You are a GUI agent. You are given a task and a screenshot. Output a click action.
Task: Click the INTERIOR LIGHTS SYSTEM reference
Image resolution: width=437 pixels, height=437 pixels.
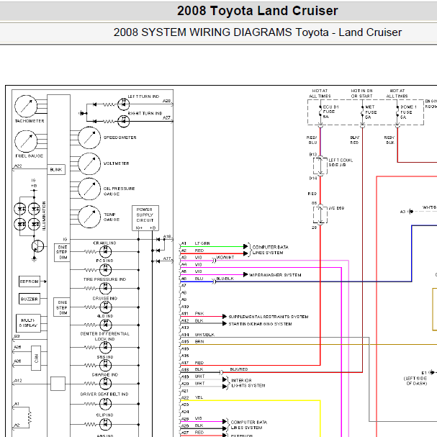[248, 383]
